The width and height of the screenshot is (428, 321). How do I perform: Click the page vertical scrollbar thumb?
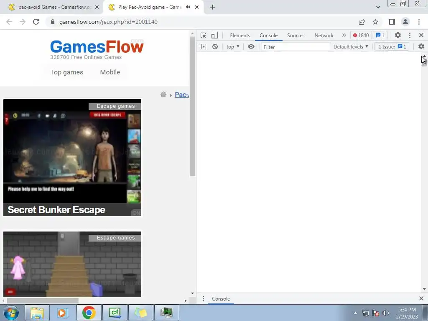tap(192, 107)
